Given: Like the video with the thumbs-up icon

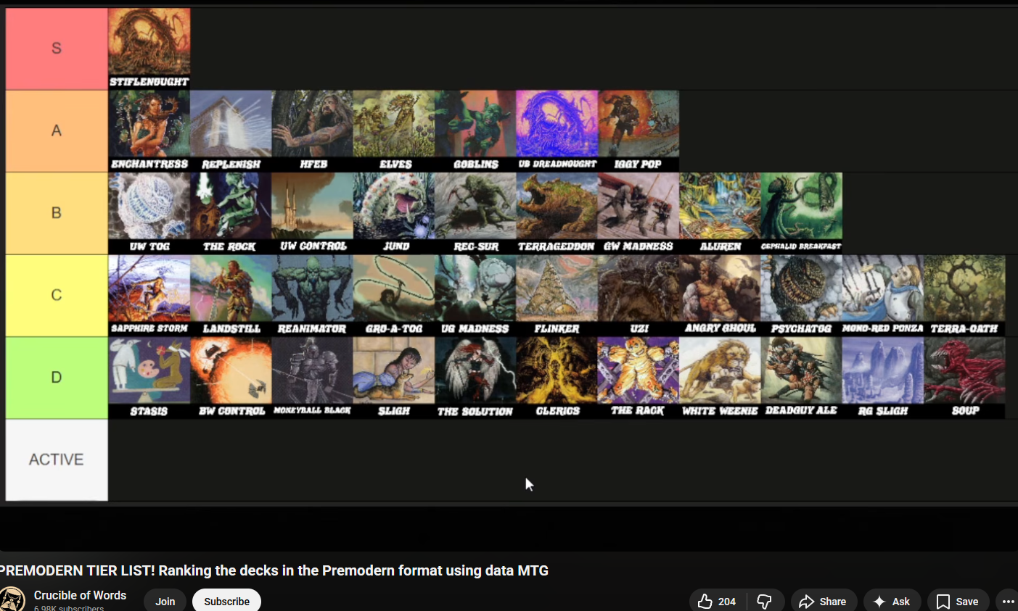Looking at the screenshot, I should click(x=717, y=602).
